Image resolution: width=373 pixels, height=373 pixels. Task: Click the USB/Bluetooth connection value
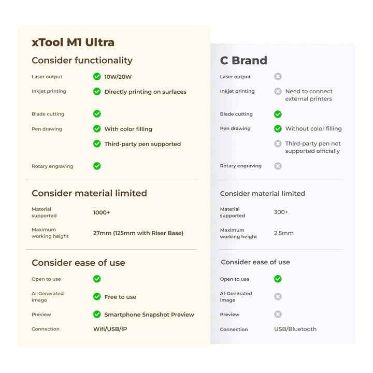(x=295, y=329)
